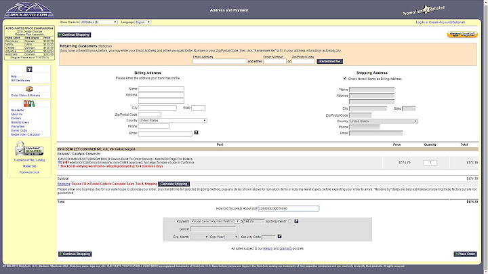Open the Show Prices In currency dropdown
Screen dimensions: 488x274
tap(98, 22)
